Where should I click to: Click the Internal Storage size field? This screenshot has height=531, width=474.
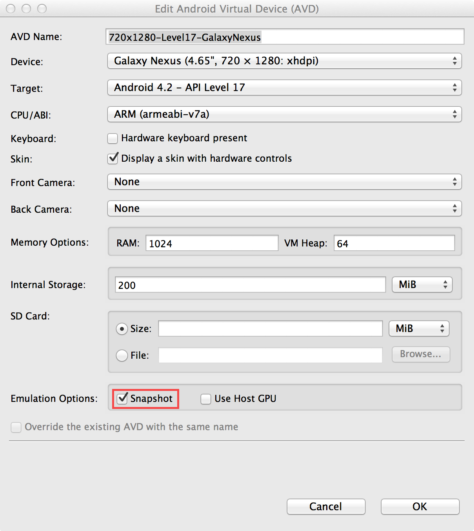pyautogui.click(x=251, y=285)
